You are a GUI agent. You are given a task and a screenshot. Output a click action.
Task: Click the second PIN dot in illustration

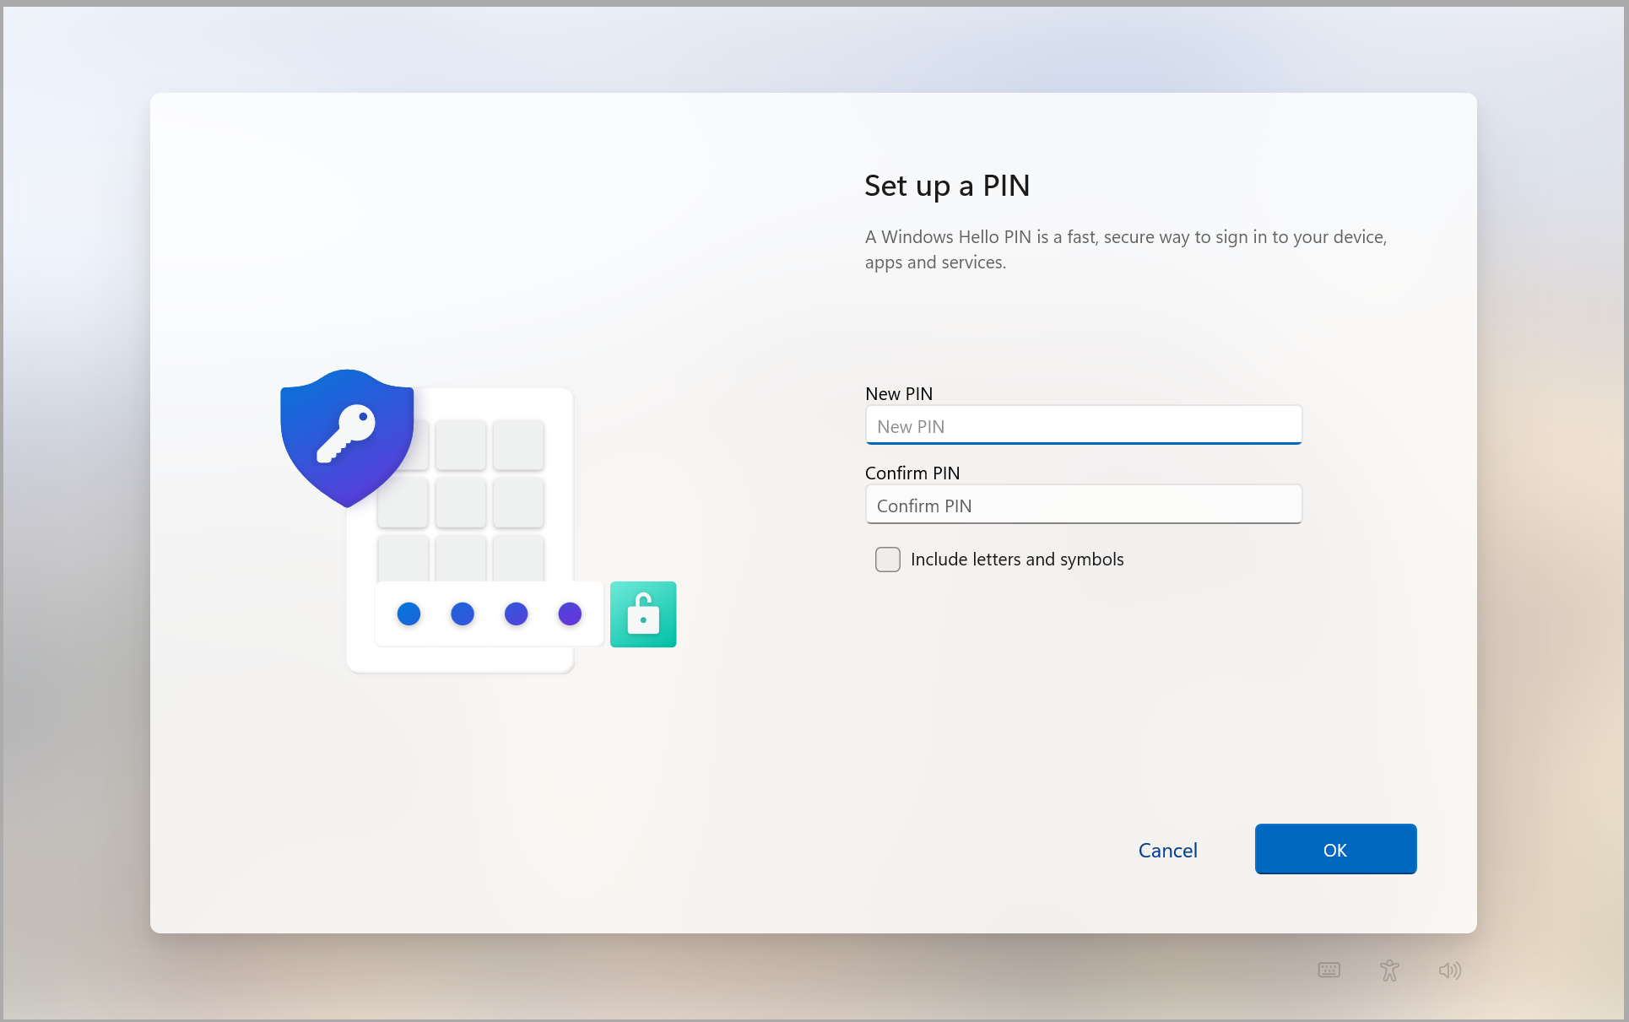pyautogui.click(x=463, y=614)
